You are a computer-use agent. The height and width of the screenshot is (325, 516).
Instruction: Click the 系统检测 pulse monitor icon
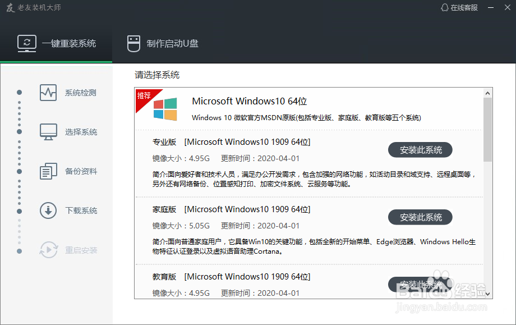click(48, 93)
